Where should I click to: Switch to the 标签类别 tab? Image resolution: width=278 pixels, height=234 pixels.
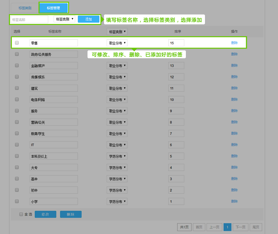[25, 8]
